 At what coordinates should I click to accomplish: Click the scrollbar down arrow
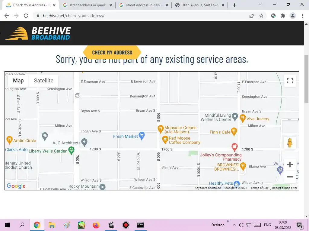coord(306,217)
